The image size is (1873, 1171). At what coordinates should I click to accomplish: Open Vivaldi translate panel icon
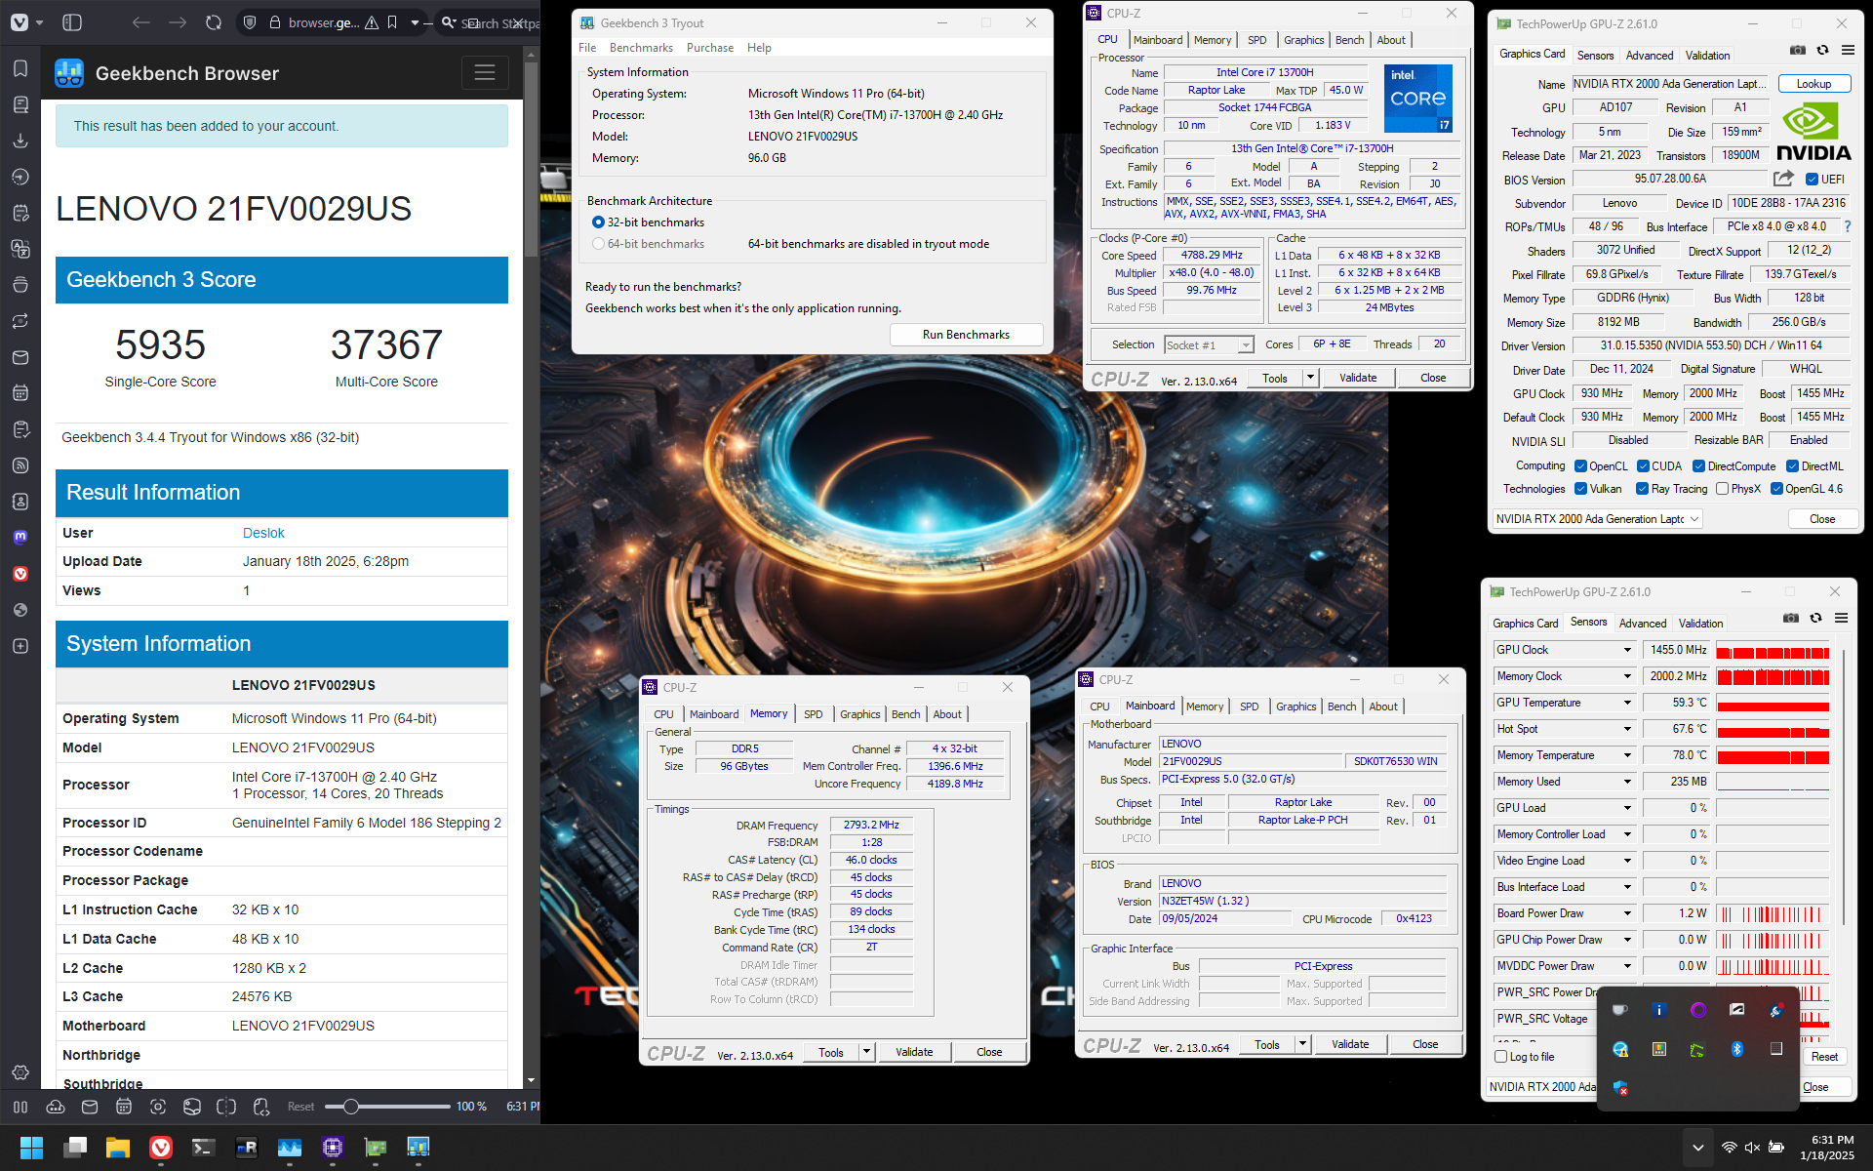[20, 249]
